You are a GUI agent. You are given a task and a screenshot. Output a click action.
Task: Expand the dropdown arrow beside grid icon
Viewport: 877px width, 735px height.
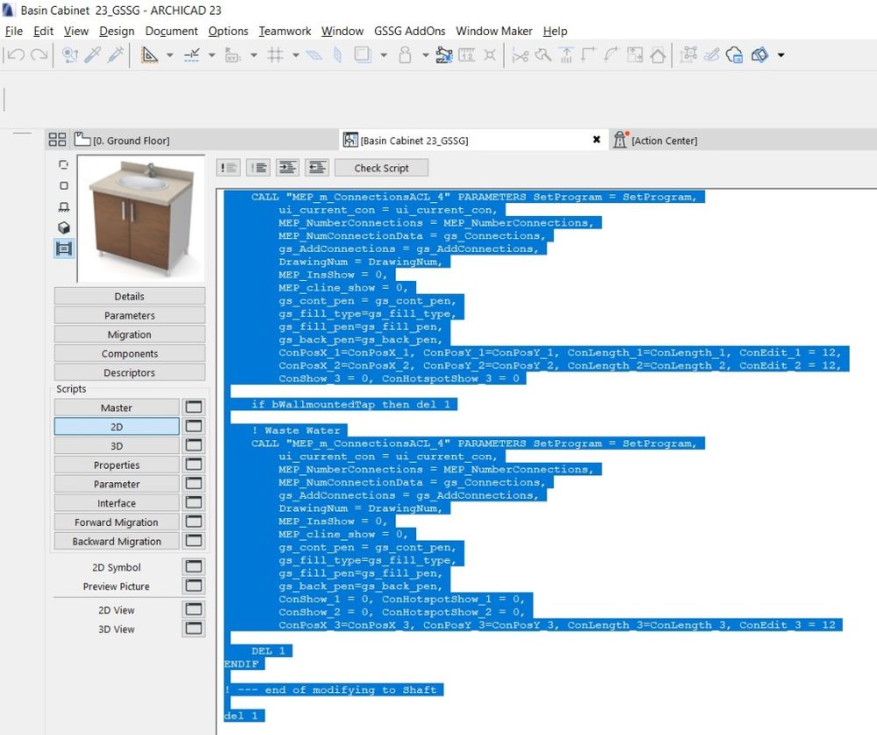(x=295, y=55)
